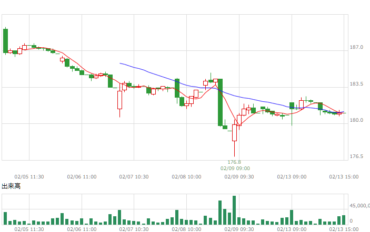Click the 出来高 volume heading

point(11,186)
